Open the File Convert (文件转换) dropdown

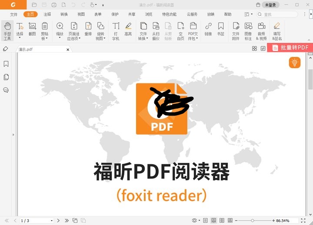(x=143, y=31)
